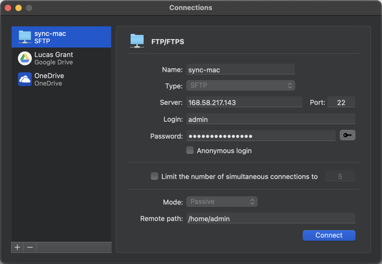Click the Port field showing 22
Viewport: 382px width, 264px height.
click(341, 102)
